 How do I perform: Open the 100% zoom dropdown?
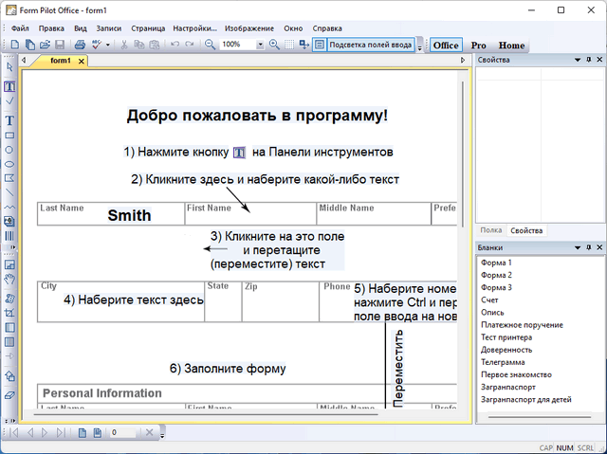click(260, 45)
